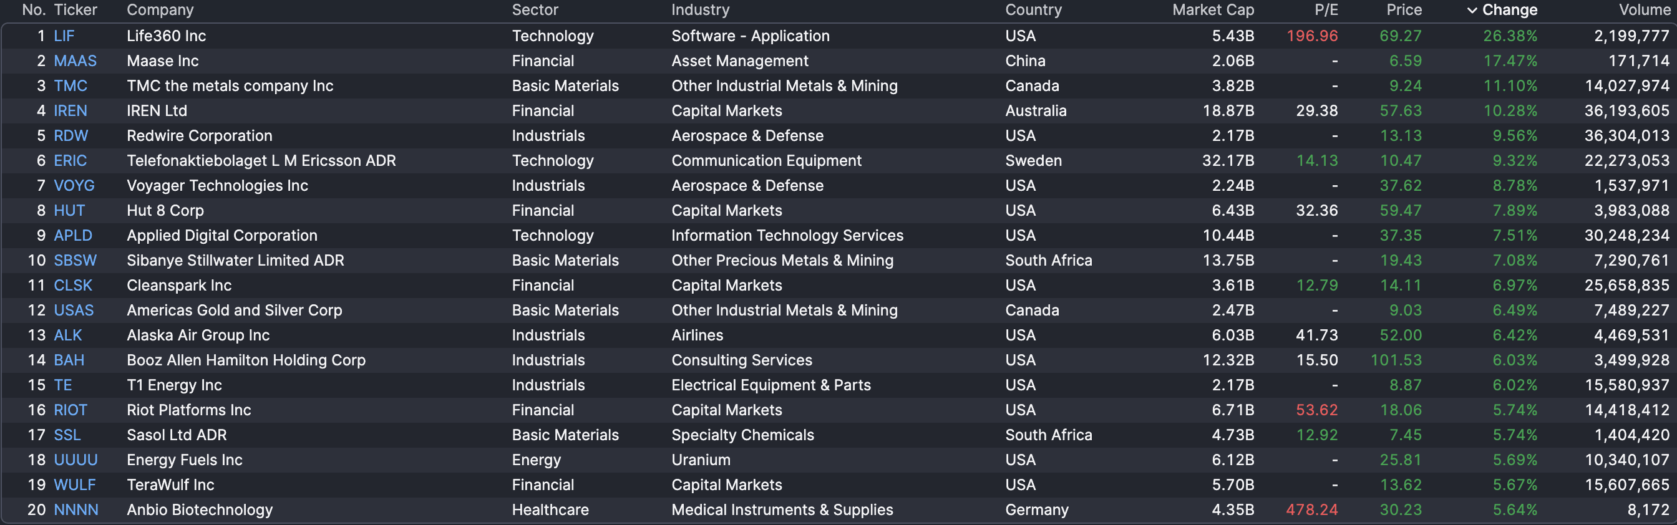The width and height of the screenshot is (1677, 525).
Task: Open the LIF ticker link
Action: (64, 36)
